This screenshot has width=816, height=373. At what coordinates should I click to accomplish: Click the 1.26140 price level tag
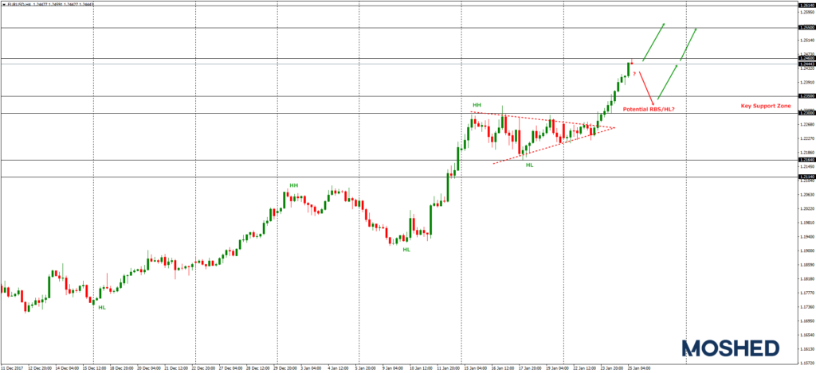806,5
